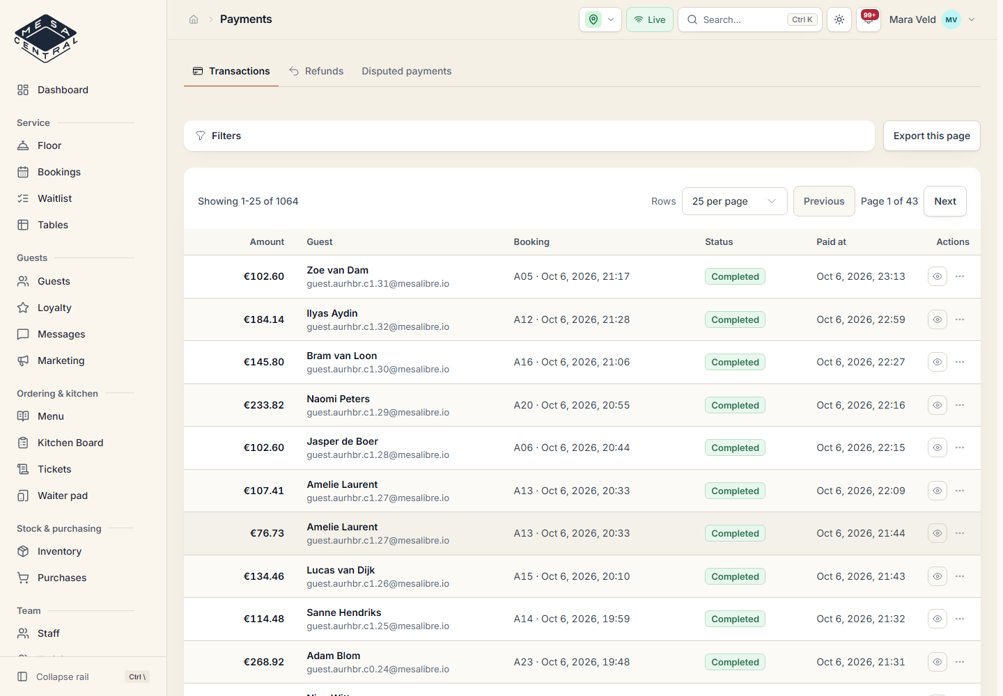Screen dimensions: 1003x696
Task: View Zoe van Dam transaction details
Action: point(938,276)
